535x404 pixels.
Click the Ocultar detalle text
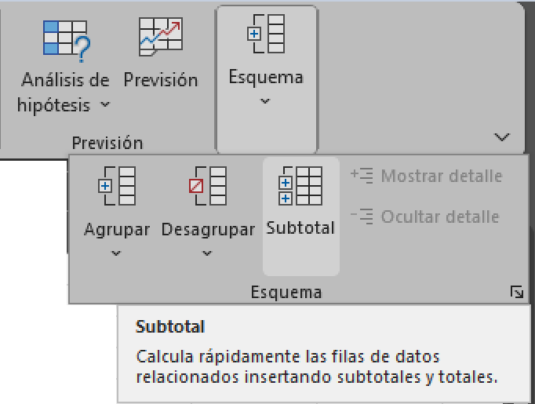(440, 217)
